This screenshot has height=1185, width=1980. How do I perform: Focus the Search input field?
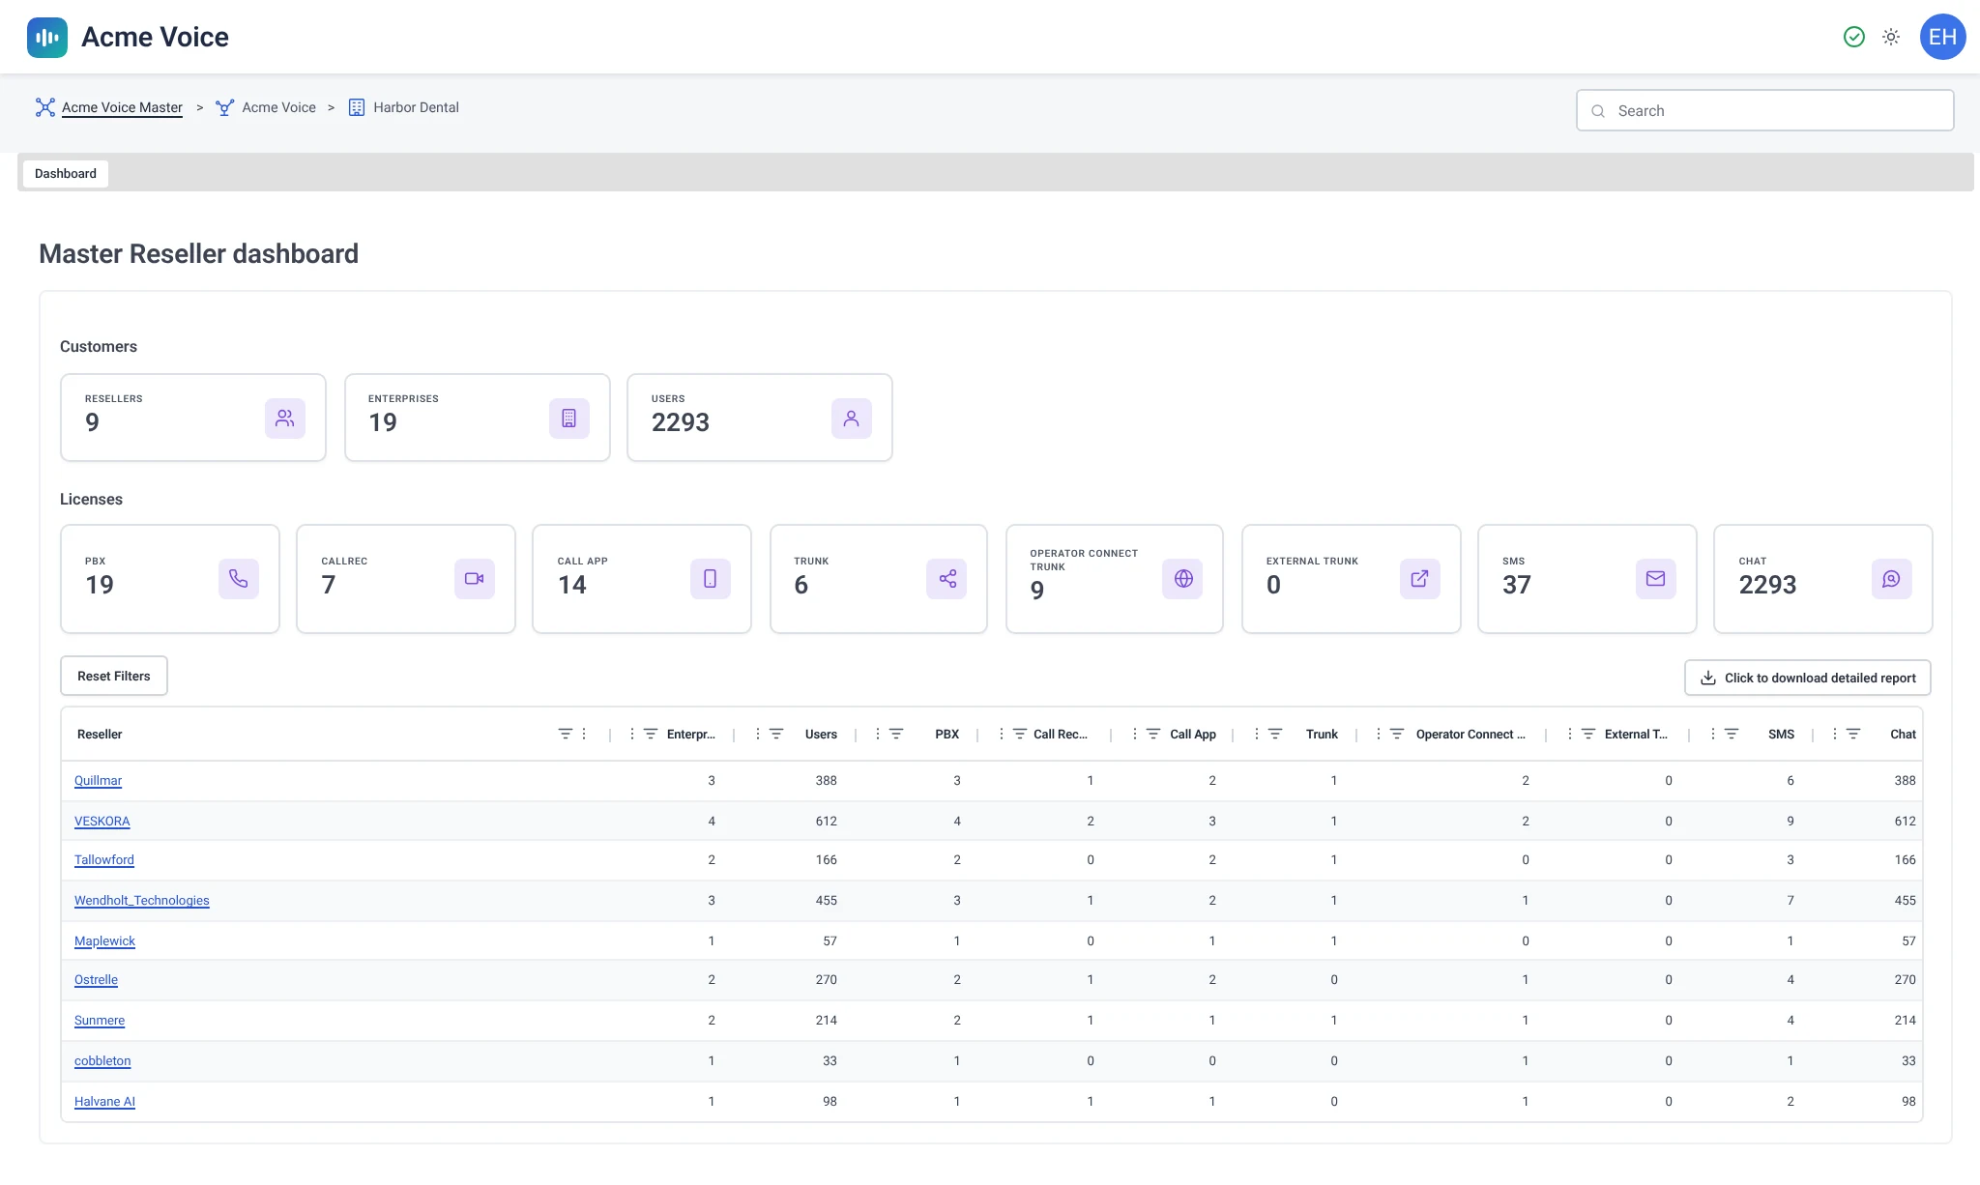1764,110
